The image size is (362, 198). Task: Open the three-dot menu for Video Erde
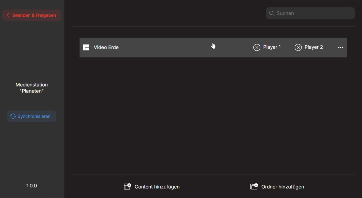pos(341,47)
